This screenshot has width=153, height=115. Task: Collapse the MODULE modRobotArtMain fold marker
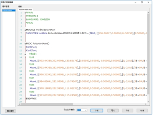click(25, 30)
